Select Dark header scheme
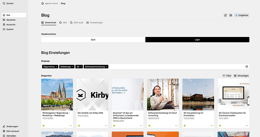This screenshot has width=260, height=137. coord(93,40)
